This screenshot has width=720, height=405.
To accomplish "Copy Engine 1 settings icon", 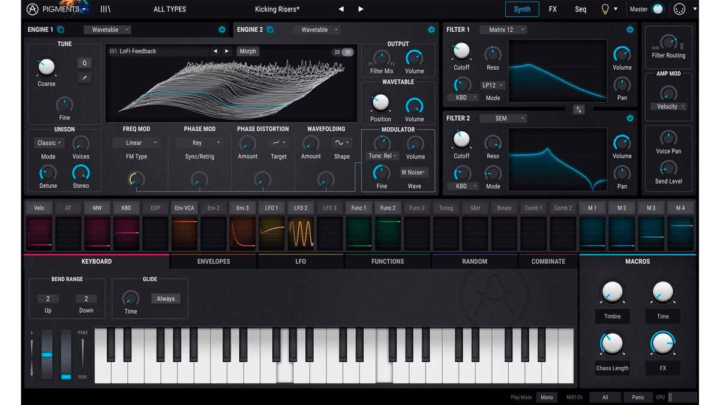I will (x=61, y=29).
